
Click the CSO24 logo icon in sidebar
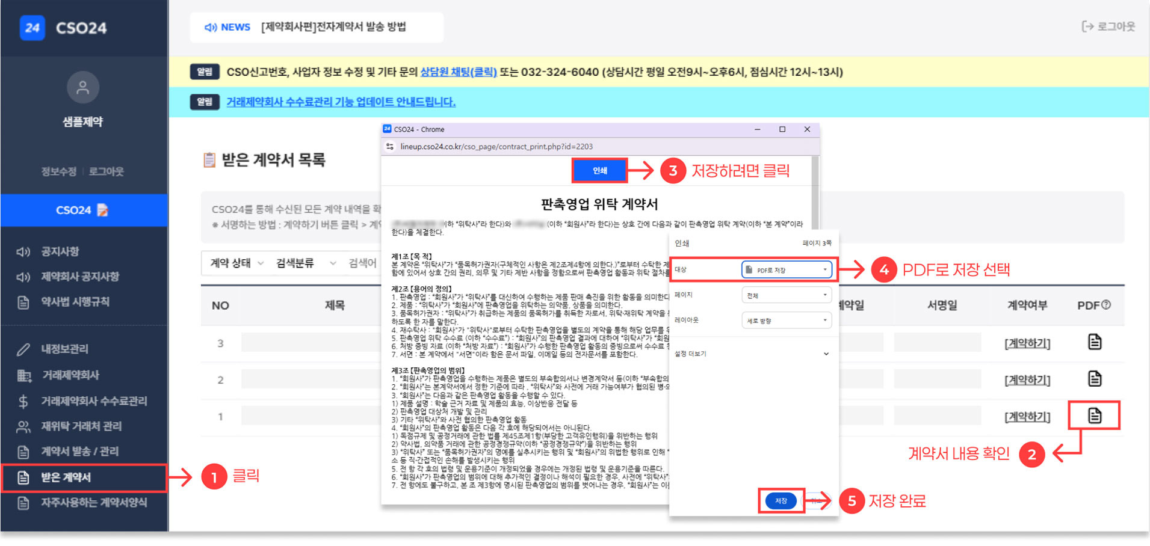tap(32, 28)
